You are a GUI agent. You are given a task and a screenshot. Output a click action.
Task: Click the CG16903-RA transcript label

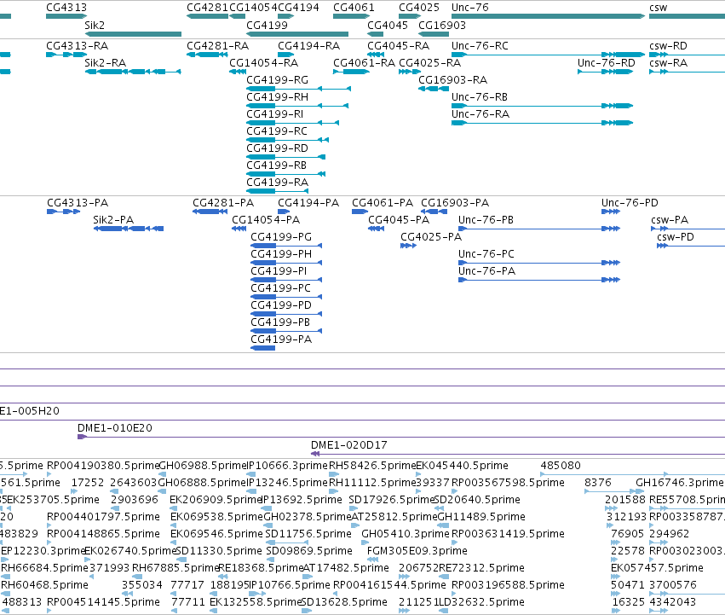(452, 79)
